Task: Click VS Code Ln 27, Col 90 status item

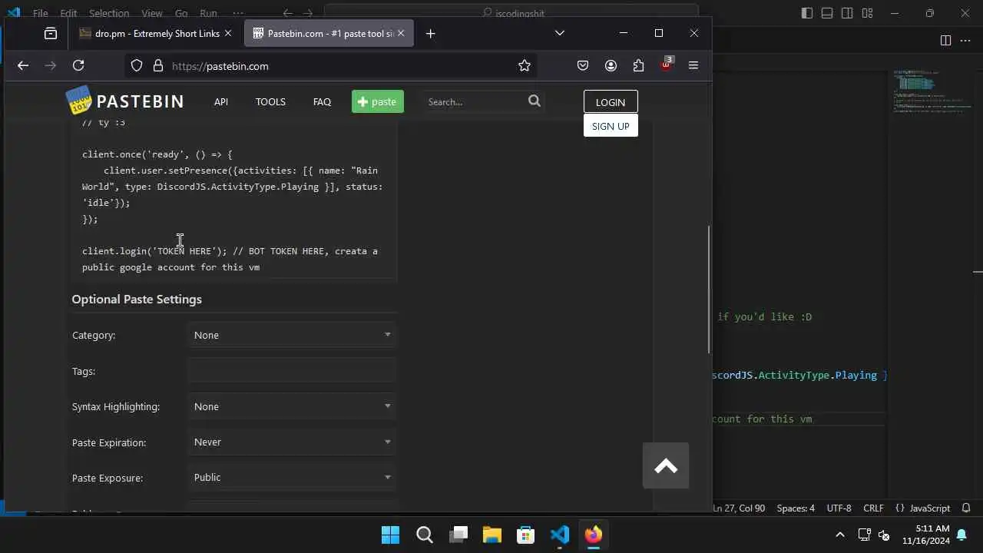Action: coord(740,508)
